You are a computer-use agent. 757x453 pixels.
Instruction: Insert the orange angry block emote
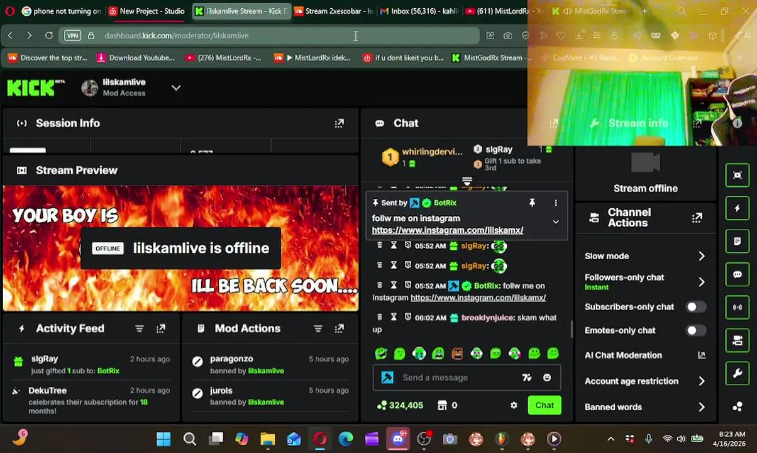[x=457, y=354]
